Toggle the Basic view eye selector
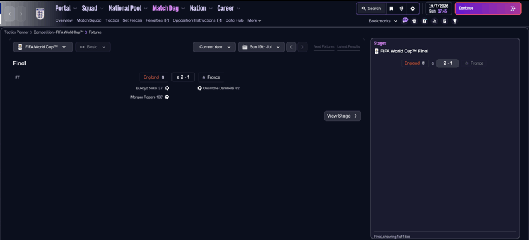The height and width of the screenshot is (240, 529). click(x=93, y=47)
